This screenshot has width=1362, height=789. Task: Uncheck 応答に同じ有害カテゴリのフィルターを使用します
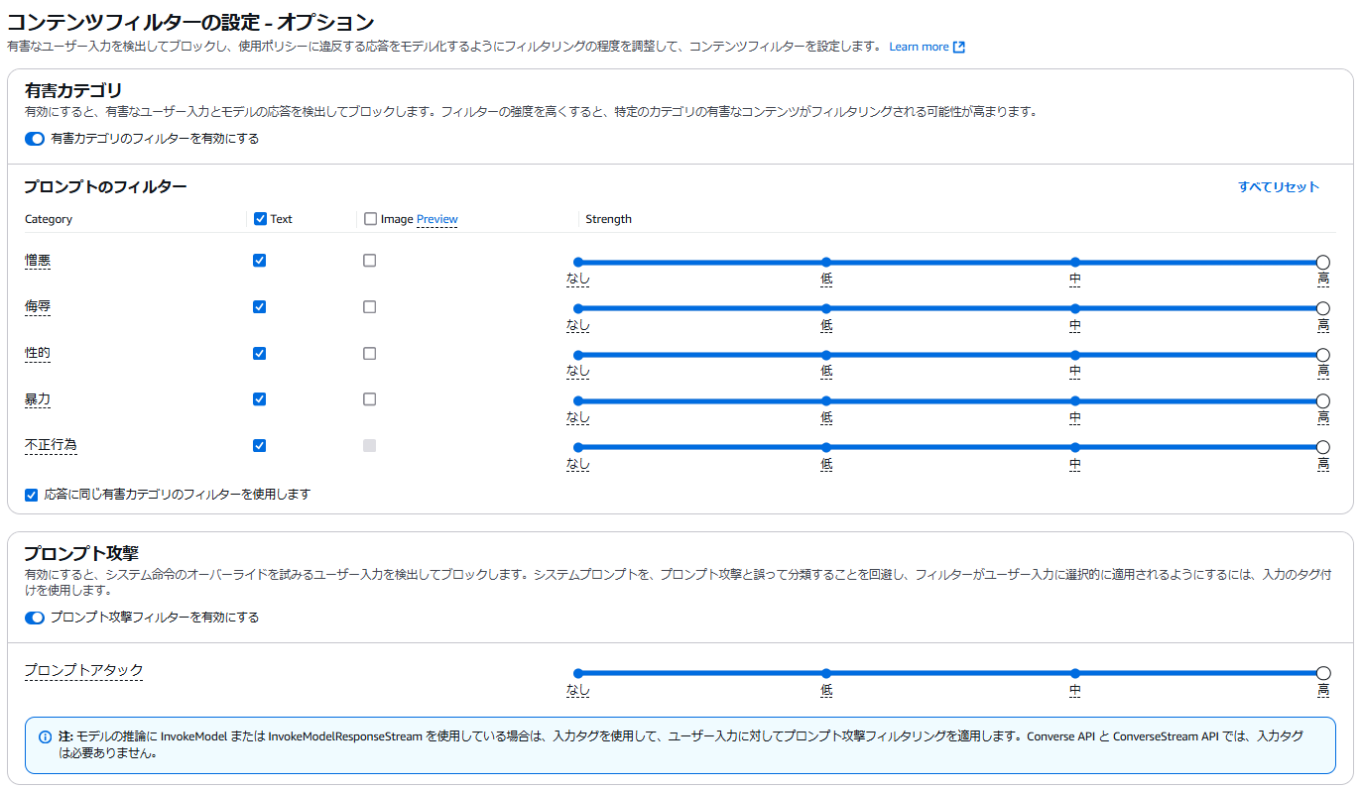coord(31,494)
